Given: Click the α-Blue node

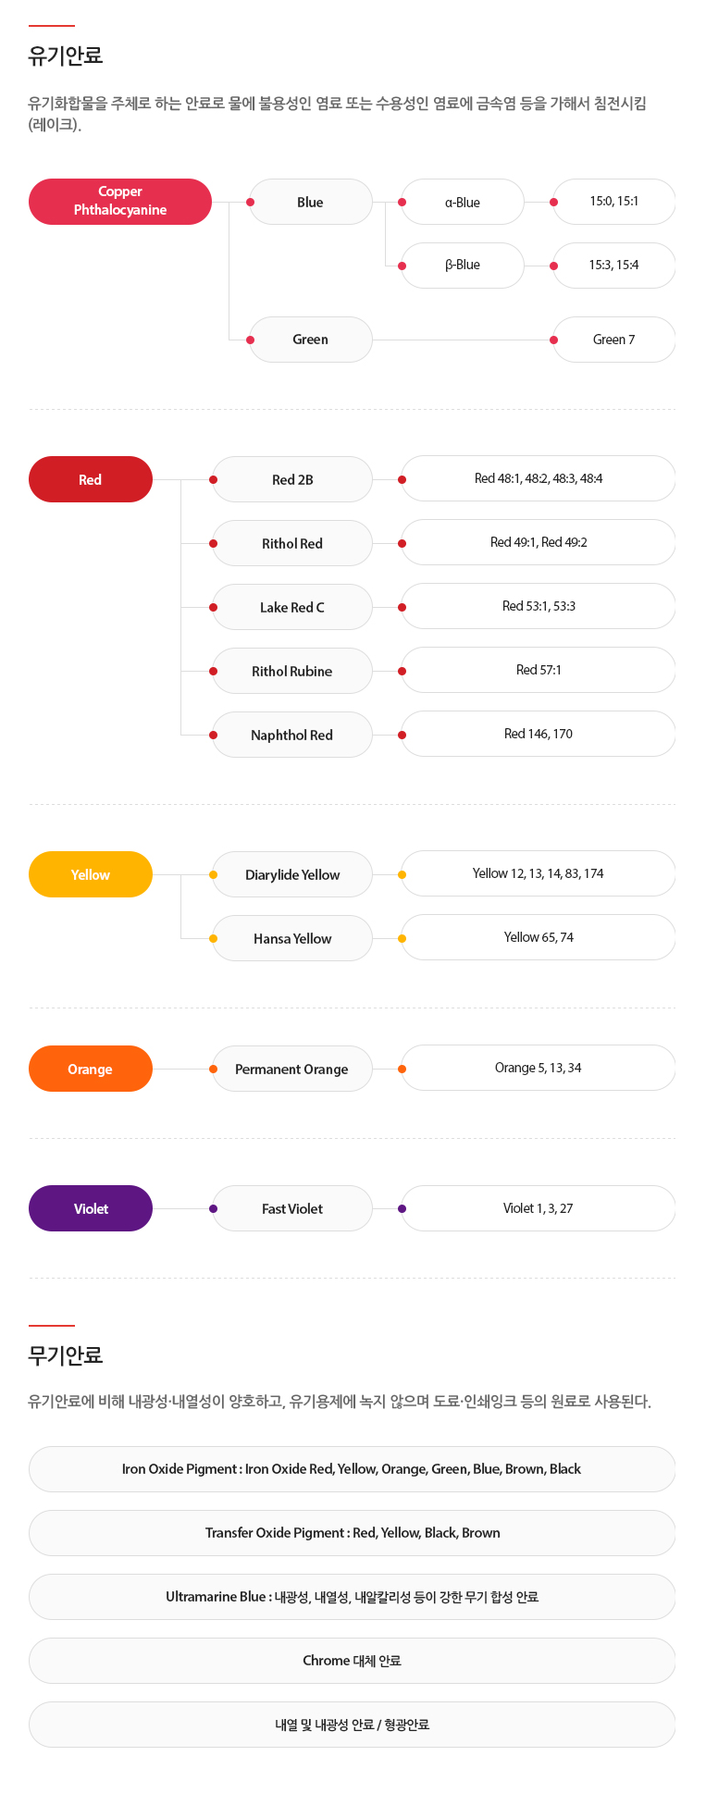Looking at the screenshot, I should (462, 202).
